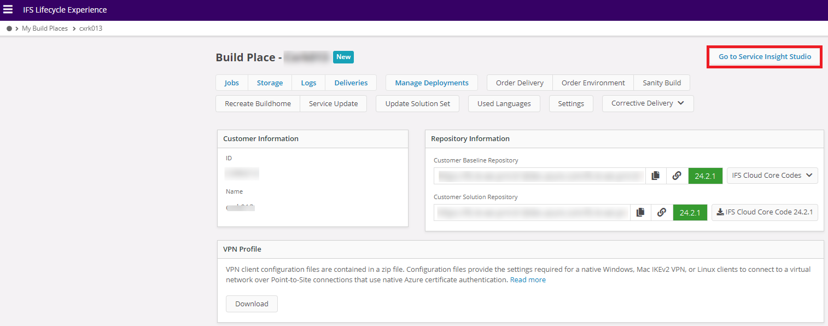828x326 pixels.
Task: Click the New badge beside Build Place
Action: [343, 57]
